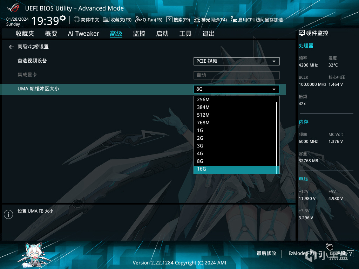Open the 监控 tab
The image size is (359, 269).
(x=139, y=34)
